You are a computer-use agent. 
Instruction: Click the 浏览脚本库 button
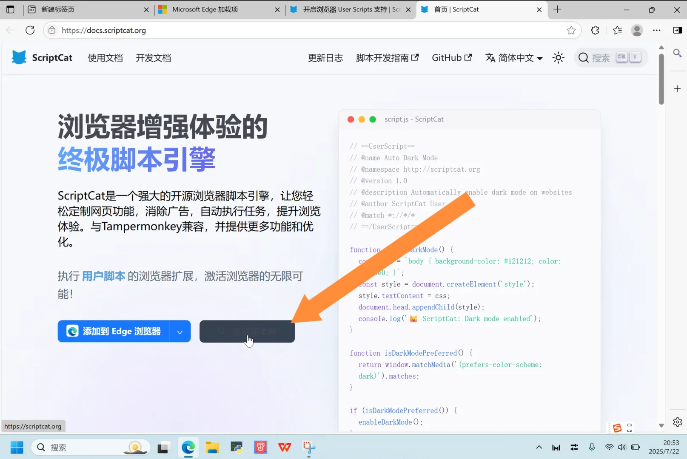pyautogui.click(x=247, y=331)
